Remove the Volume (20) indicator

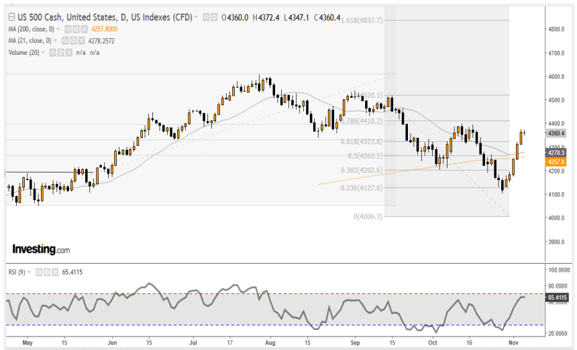pyautogui.click(x=69, y=52)
